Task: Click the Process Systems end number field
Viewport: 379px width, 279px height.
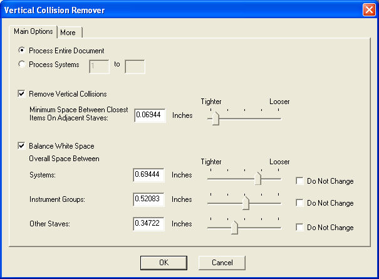Action: tap(135, 66)
